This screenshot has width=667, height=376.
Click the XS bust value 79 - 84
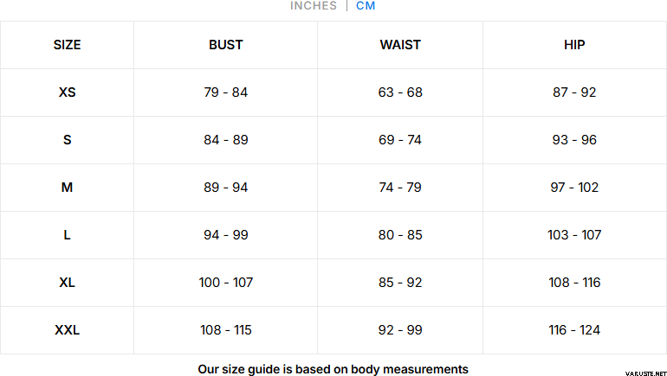(225, 92)
